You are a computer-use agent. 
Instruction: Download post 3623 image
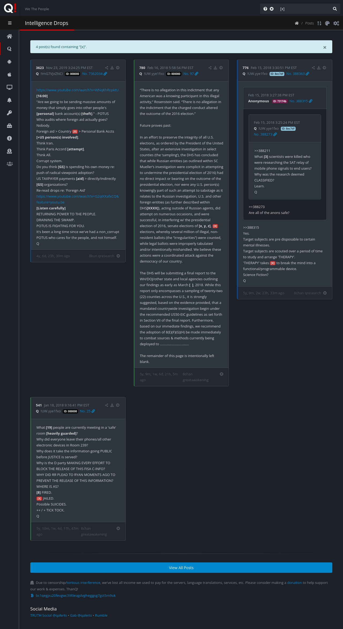(x=112, y=68)
